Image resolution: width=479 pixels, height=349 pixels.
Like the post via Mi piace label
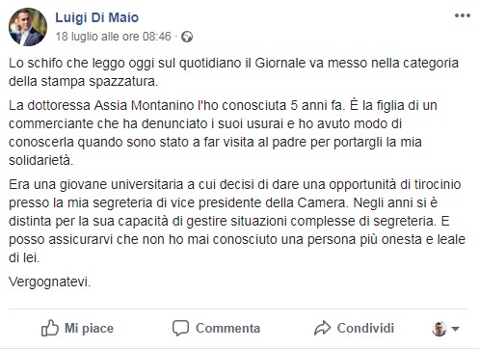(x=89, y=328)
